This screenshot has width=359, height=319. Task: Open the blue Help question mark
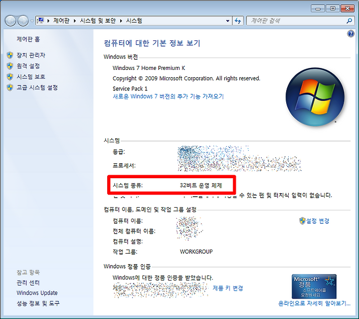coord(351,34)
